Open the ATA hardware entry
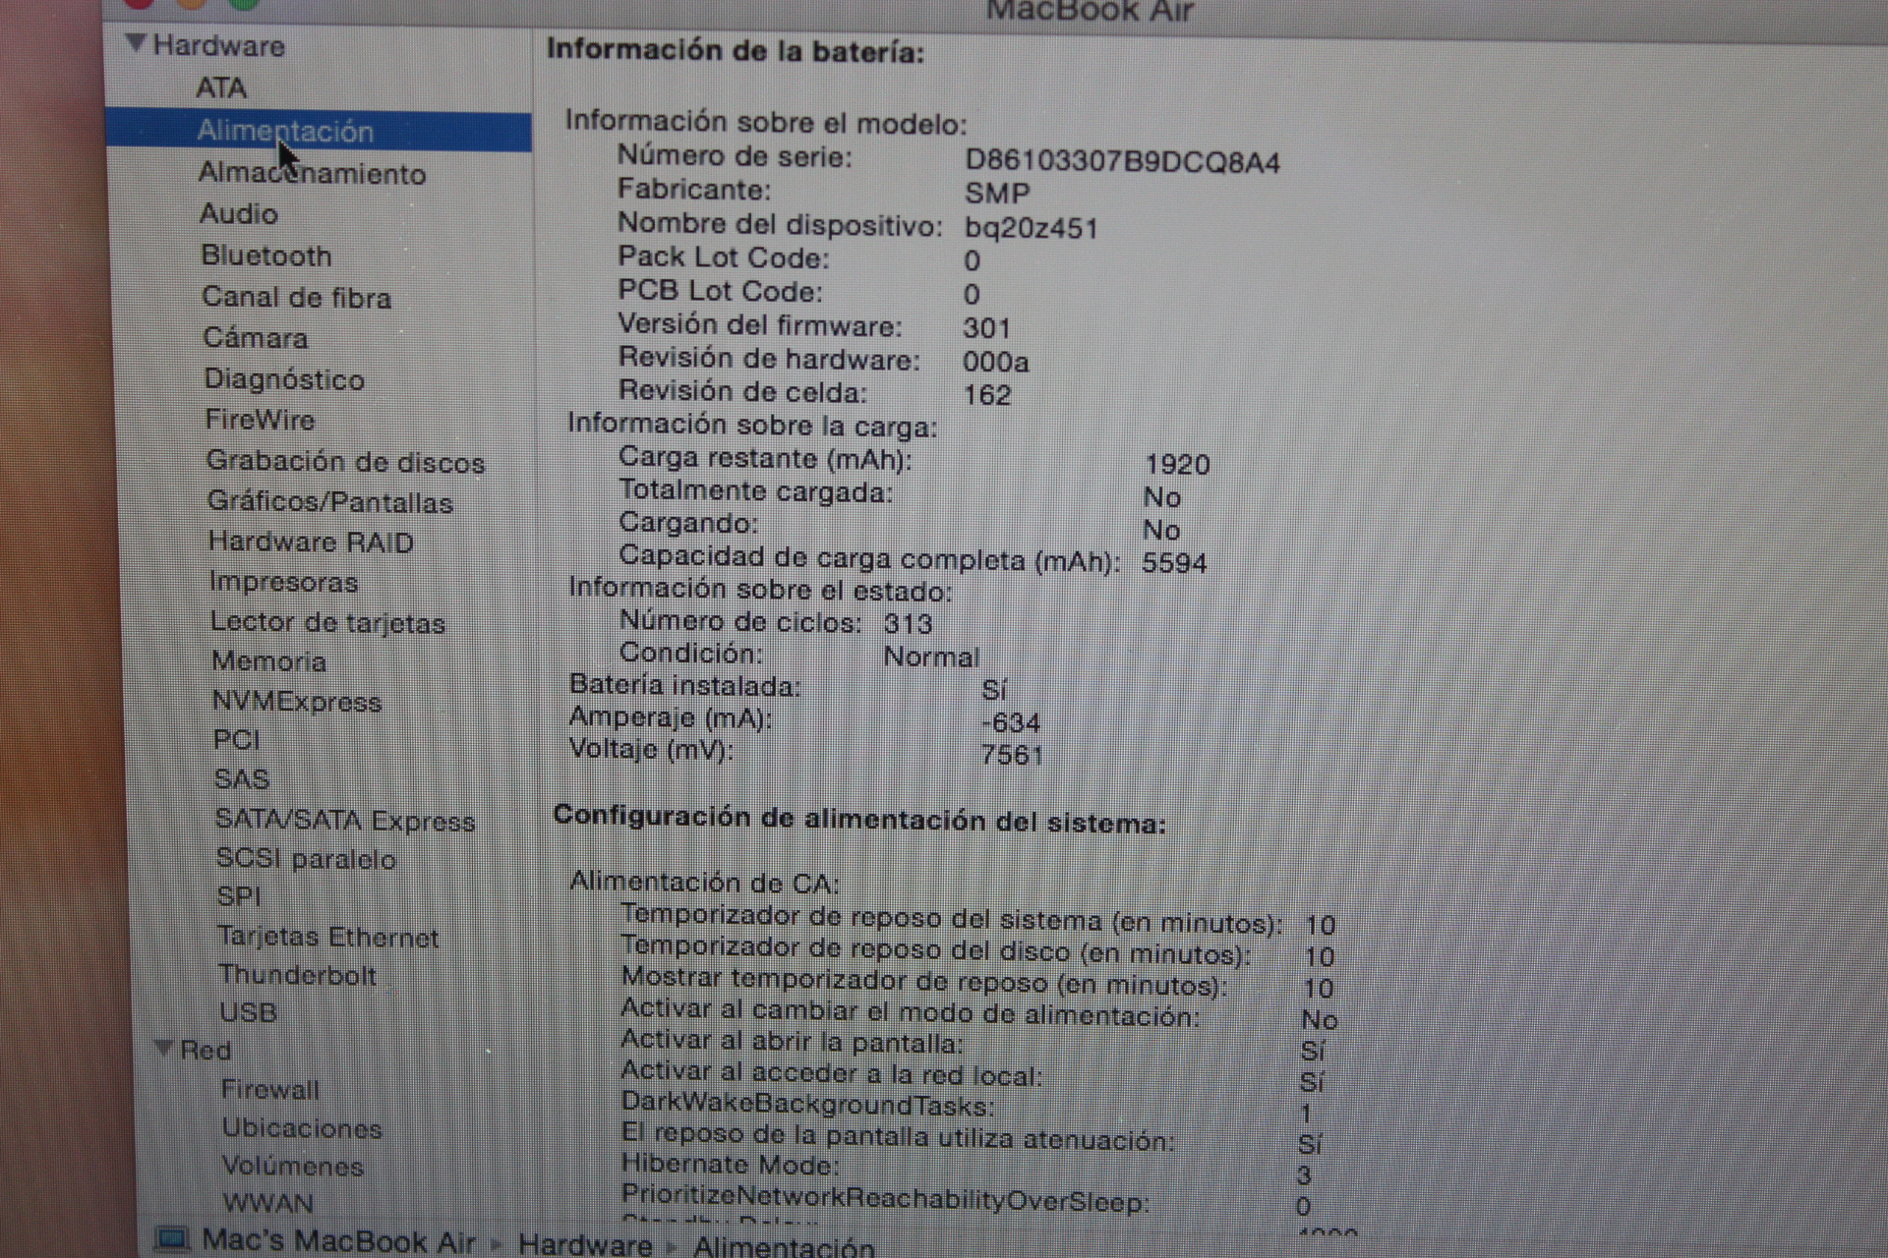The image size is (1888, 1258). (x=221, y=88)
